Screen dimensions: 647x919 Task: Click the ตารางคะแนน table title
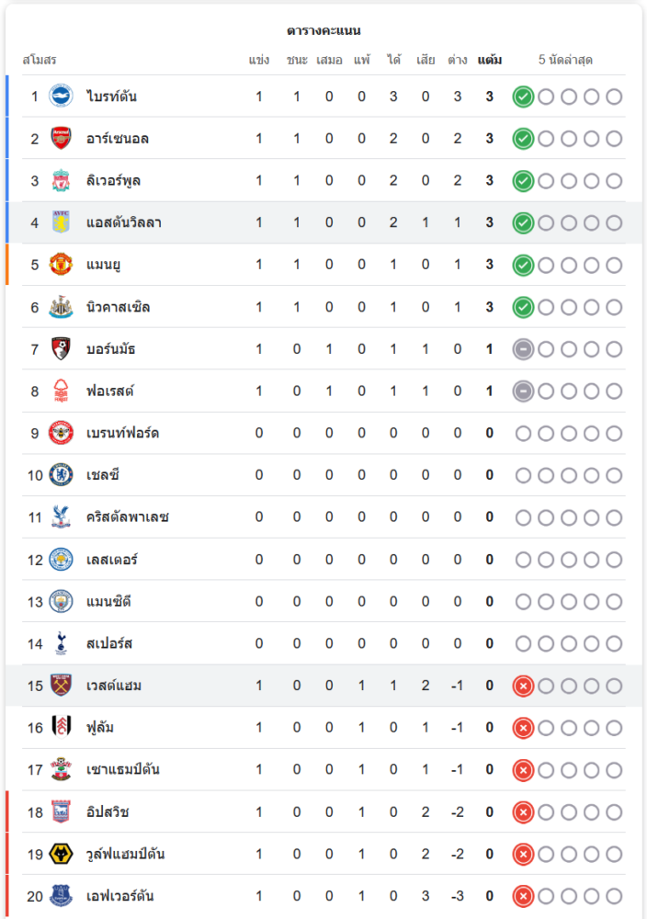click(323, 30)
